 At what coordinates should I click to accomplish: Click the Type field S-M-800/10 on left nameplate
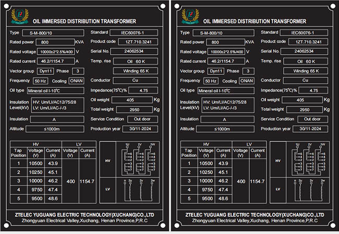(53, 33)
